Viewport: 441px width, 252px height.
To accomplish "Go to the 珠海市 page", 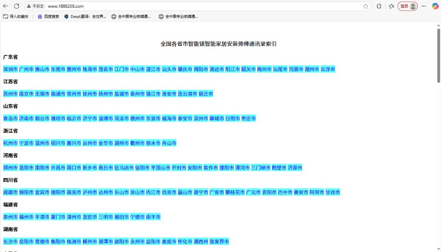I will click(90, 69).
